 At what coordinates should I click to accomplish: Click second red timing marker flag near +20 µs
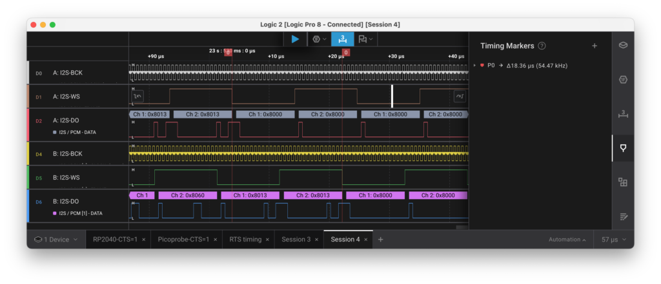coord(346,53)
